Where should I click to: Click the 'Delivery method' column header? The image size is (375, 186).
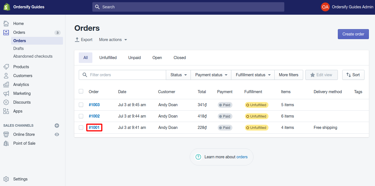coord(328,92)
